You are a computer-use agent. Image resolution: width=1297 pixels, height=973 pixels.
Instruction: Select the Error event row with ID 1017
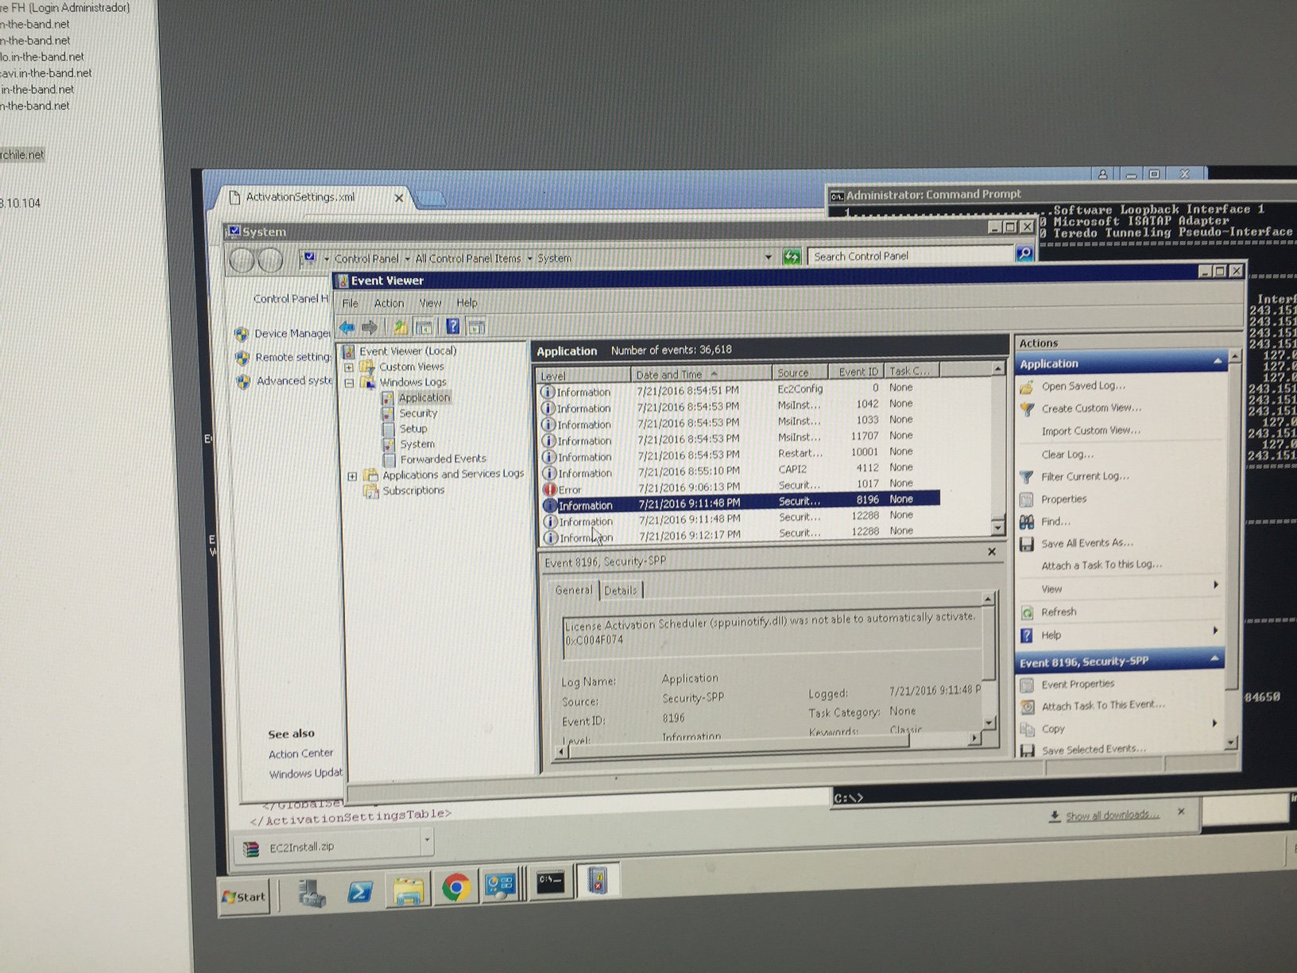(x=739, y=486)
